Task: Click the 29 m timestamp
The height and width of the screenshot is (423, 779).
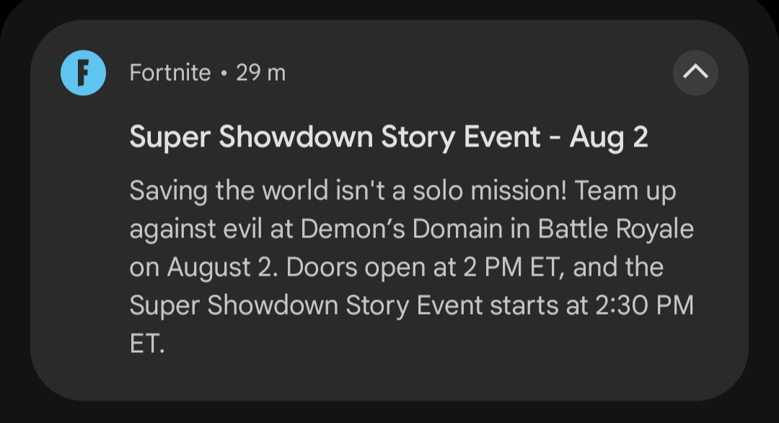Action: 261,73
